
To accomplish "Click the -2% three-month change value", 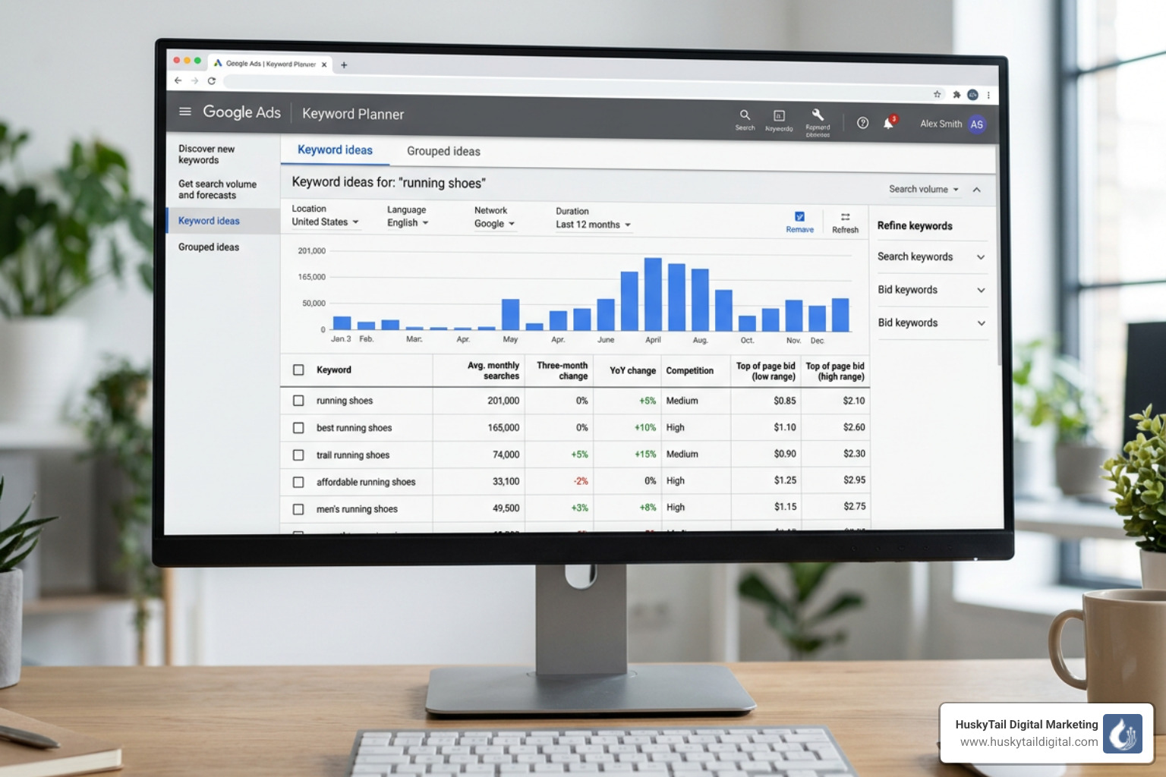I will tap(581, 481).
